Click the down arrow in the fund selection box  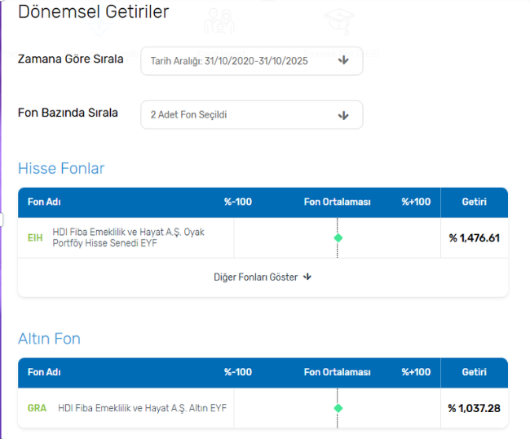click(343, 115)
